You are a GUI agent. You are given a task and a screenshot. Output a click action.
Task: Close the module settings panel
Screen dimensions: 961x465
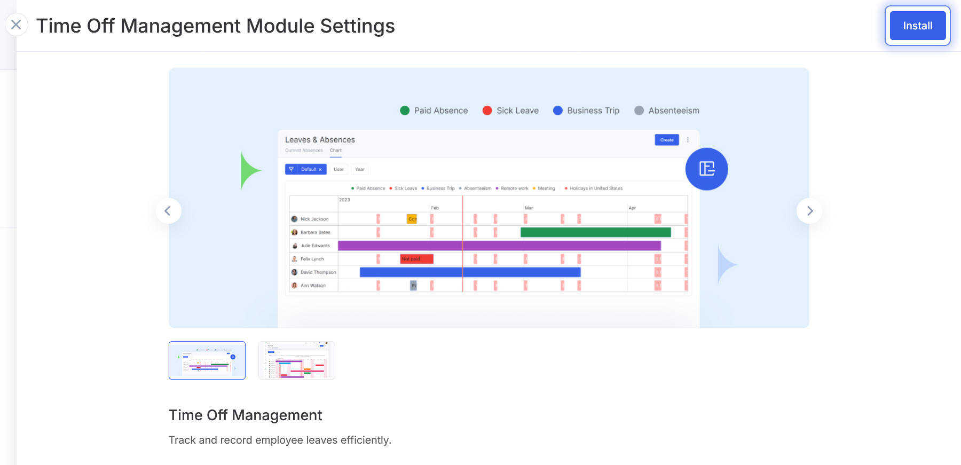point(16,25)
